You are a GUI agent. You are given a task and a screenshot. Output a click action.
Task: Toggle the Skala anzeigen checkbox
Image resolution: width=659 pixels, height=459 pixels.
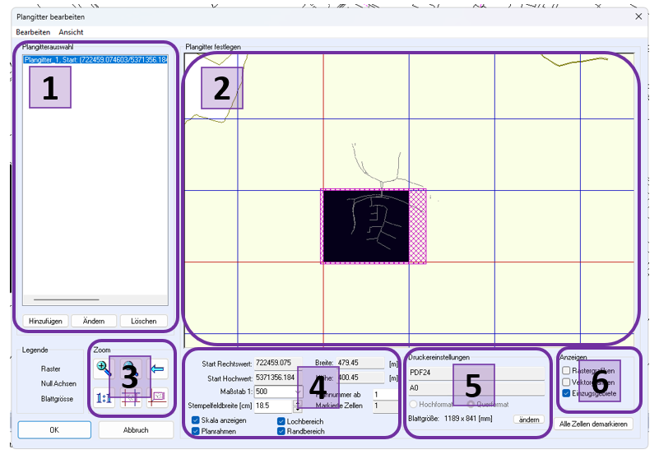click(x=196, y=420)
